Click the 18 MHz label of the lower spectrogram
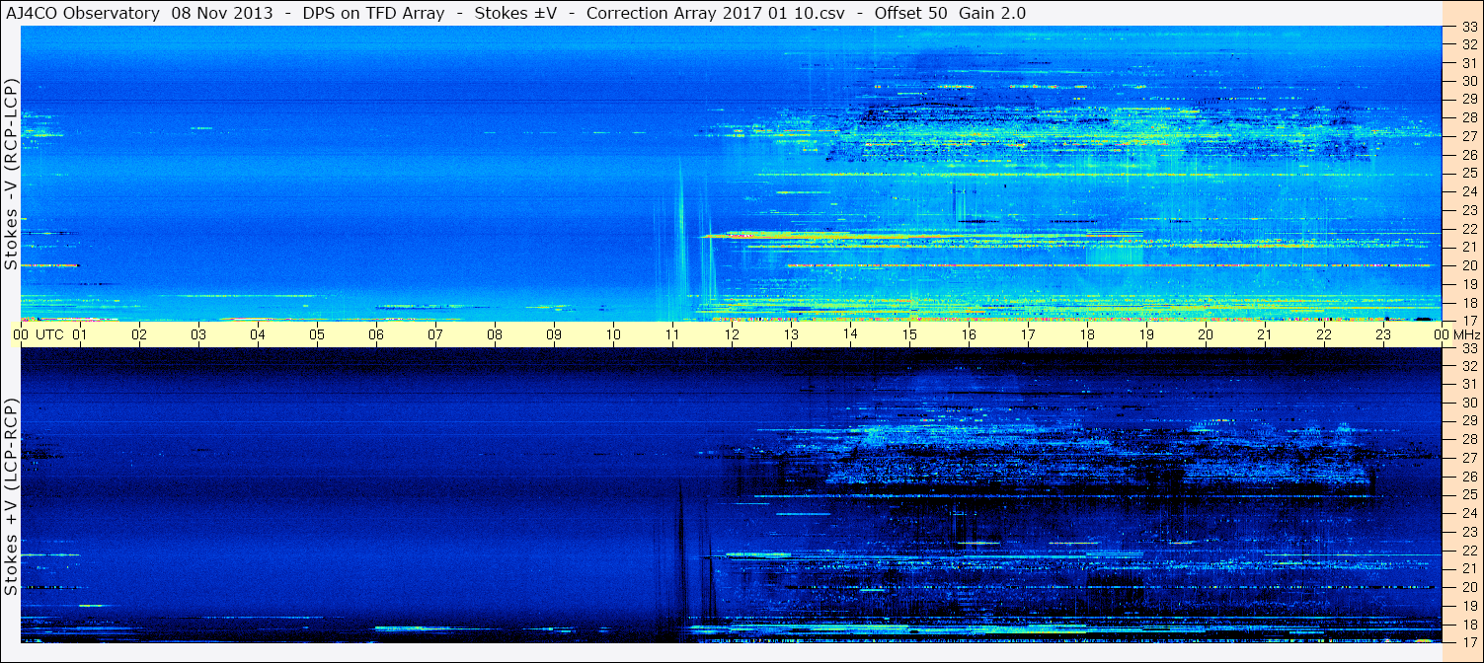Screen dimensions: 1484x663 click(1468, 624)
